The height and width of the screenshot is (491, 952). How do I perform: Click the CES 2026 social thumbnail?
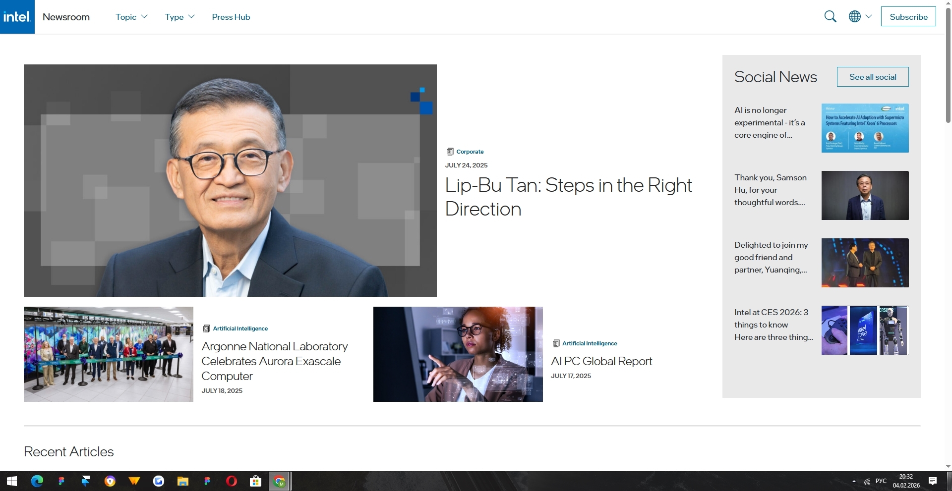click(865, 330)
